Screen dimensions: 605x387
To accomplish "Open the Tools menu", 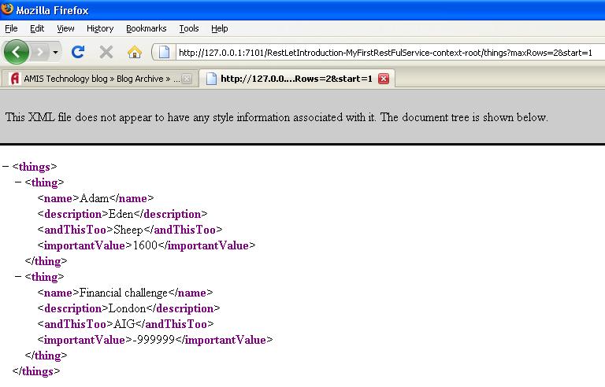I will point(189,28).
